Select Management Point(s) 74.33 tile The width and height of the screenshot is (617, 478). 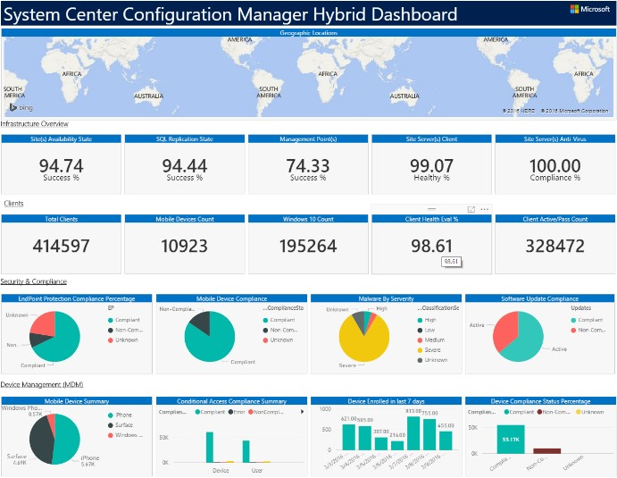(x=308, y=164)
